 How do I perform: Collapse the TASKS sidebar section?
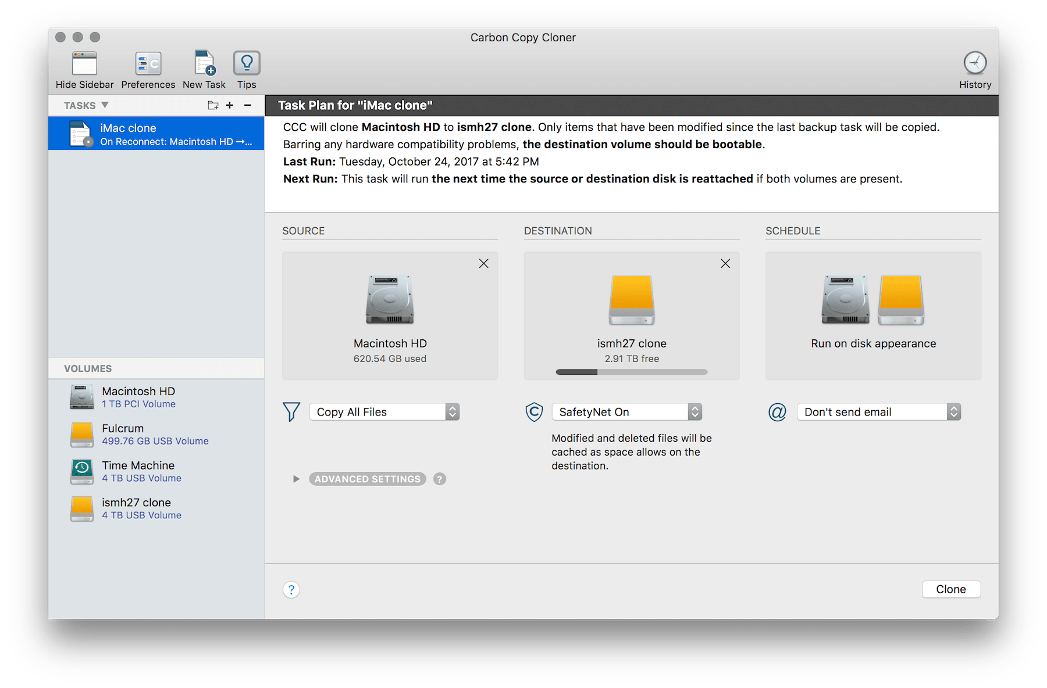[105, 105]
